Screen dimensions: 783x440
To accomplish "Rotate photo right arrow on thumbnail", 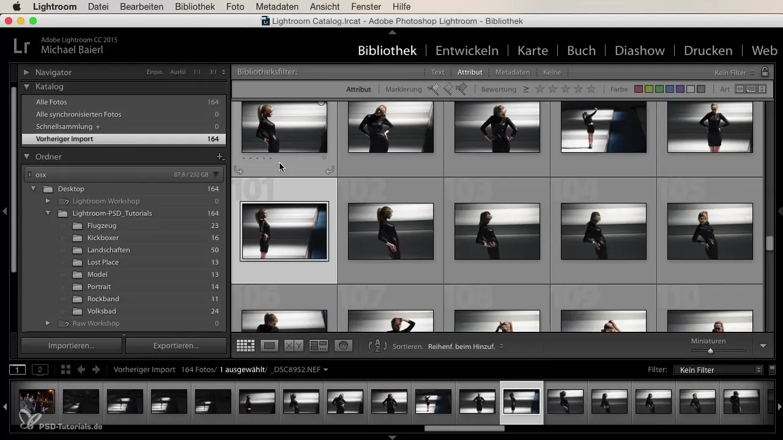I will point(330,170).
